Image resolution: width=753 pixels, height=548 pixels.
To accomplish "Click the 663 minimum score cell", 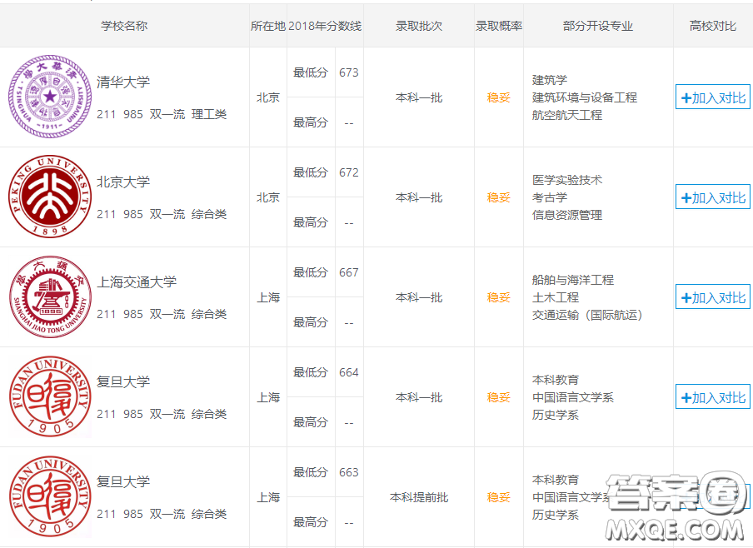I will [349, 472].
